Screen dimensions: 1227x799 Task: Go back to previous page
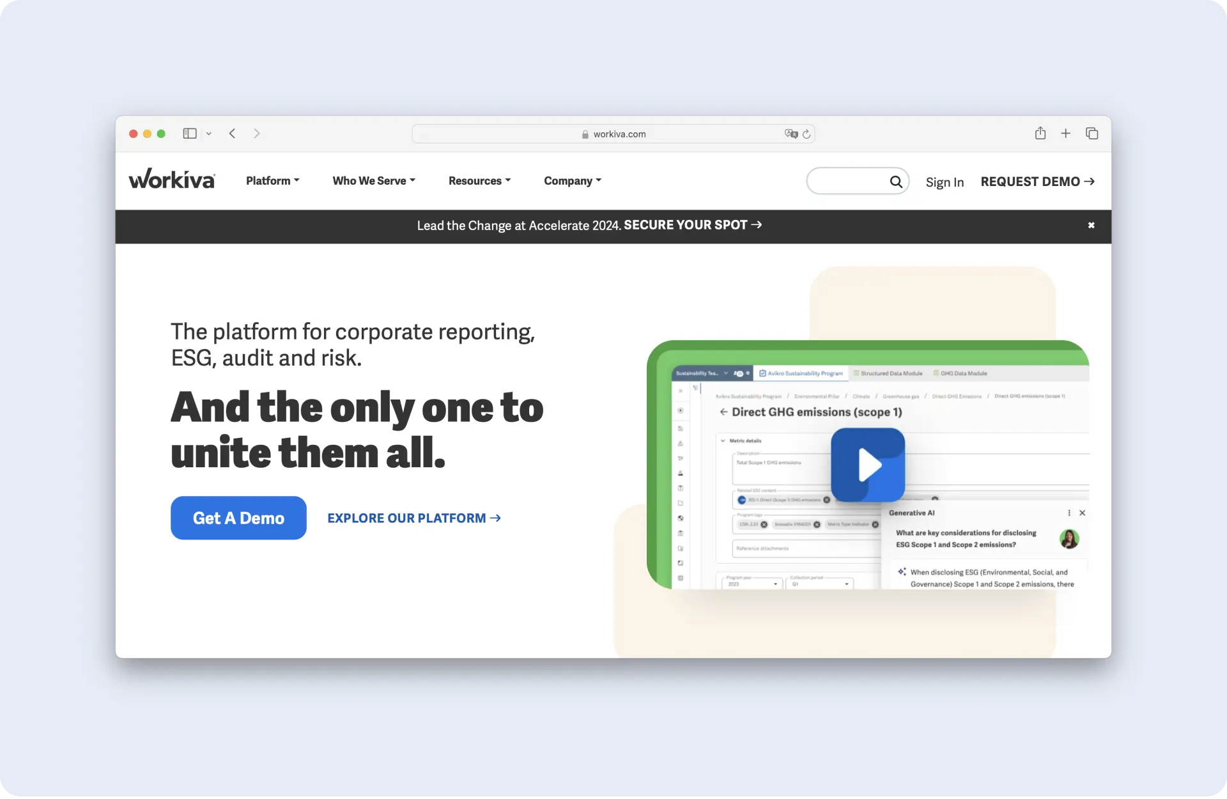point(233,134)
